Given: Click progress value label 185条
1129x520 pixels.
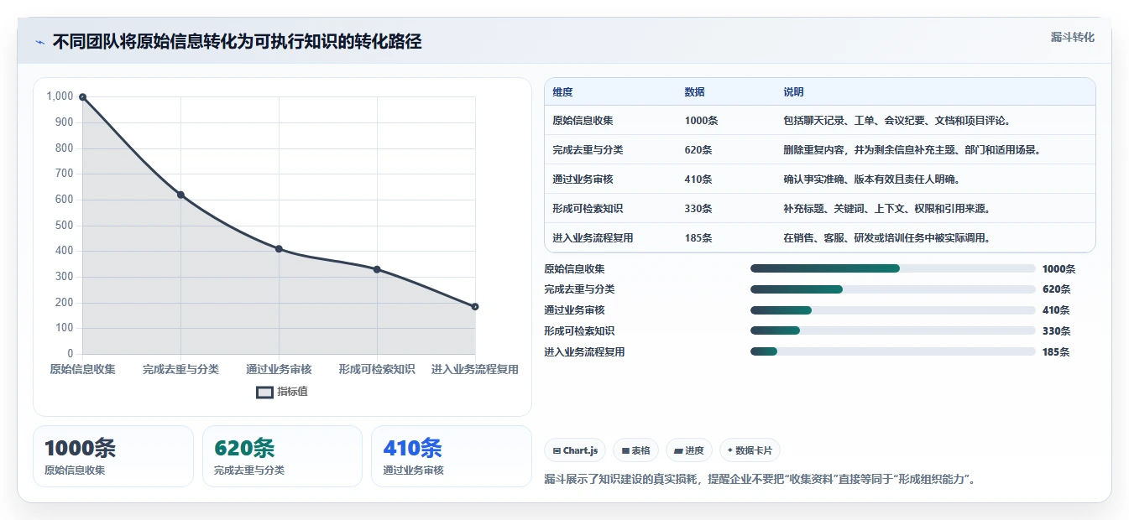Looking at the screenshot, I should click(1056, 352).
